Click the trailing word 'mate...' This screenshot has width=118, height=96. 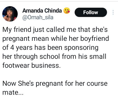tap(13, 93)
